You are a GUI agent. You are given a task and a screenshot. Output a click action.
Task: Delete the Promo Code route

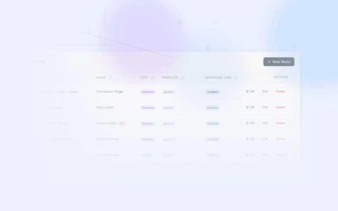tap(280, 123)
